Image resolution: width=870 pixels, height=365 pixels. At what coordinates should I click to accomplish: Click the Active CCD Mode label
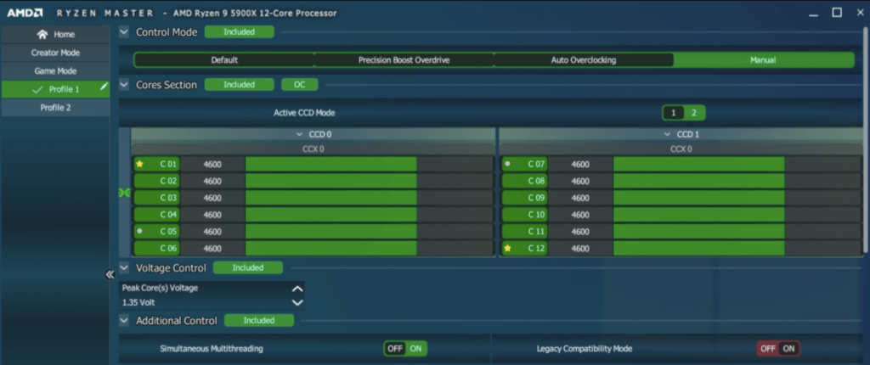(x=304, y=113)
